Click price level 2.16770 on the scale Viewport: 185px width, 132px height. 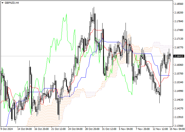179,47
